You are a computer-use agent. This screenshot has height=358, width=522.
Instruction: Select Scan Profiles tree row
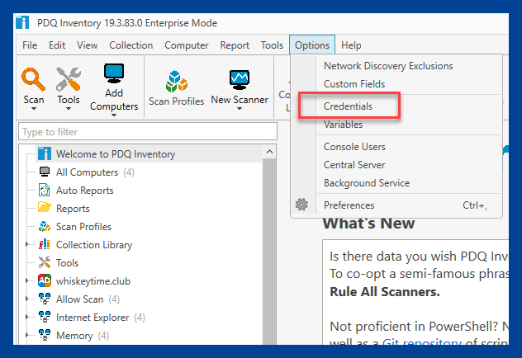[83, 226]
